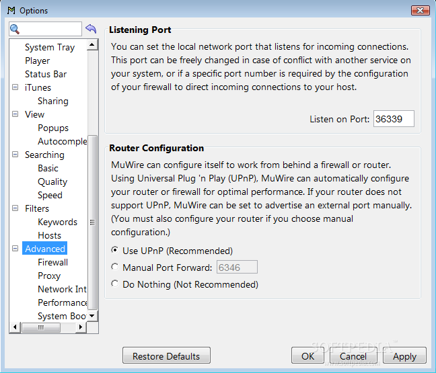The height and width of the screenshot is (373, 436).
Task: Click the Apply button
Action: point(404,356)
